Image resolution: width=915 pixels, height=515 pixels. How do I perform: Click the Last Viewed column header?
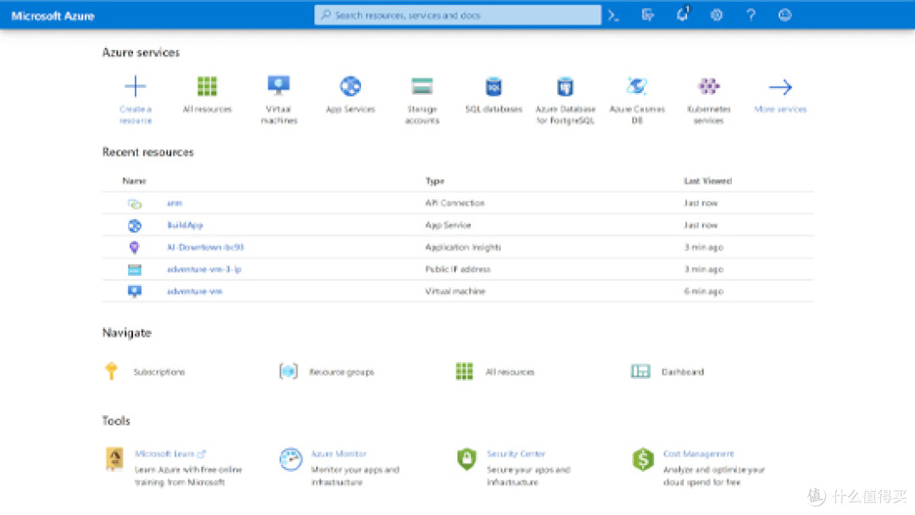pos(707,181)
